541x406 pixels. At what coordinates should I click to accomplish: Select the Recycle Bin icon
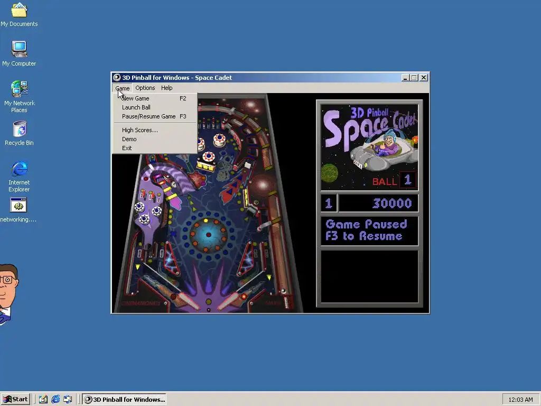click(19, 133)
